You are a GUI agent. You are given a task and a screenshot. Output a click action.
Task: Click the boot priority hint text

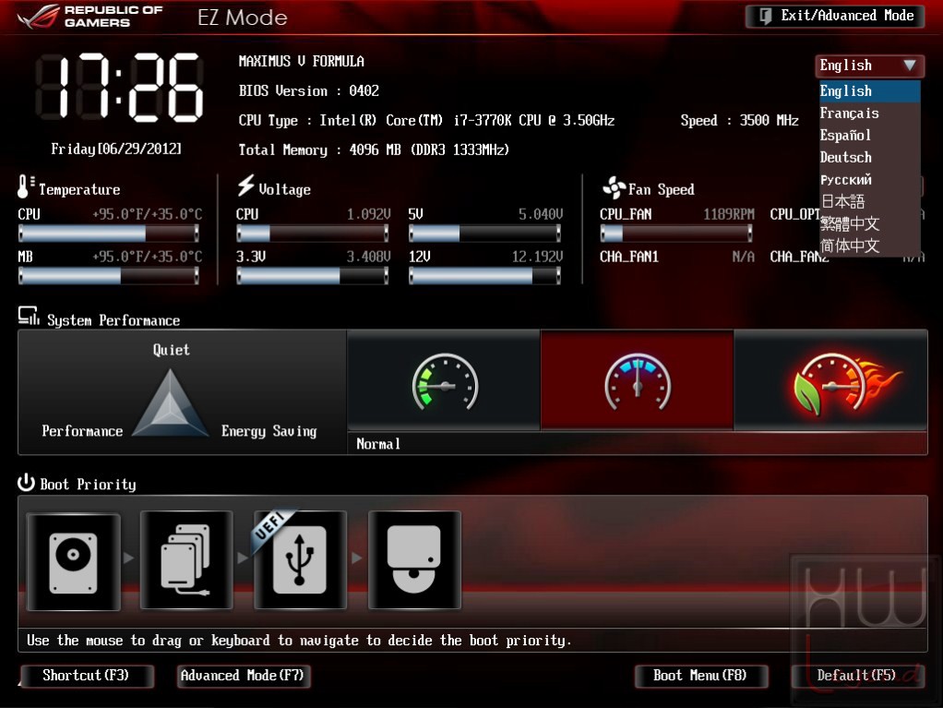tap(299, 641)
